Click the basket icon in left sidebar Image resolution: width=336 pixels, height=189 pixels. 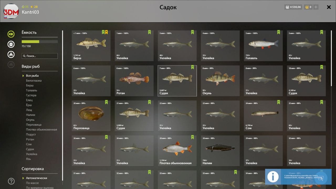[11, 44]
